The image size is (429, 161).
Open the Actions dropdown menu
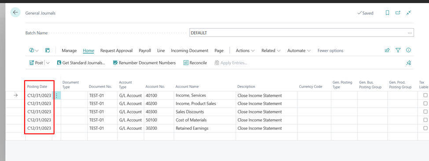(245, 51)
